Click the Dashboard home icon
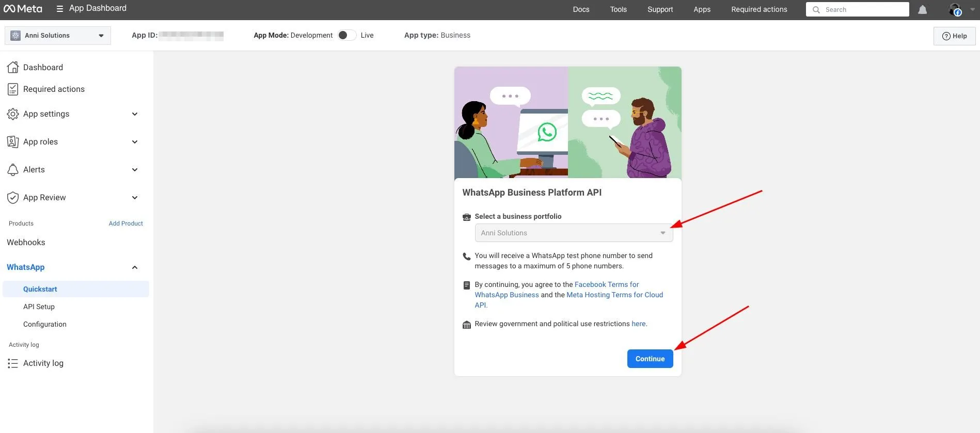980x433 pixels. pos(13,67)
